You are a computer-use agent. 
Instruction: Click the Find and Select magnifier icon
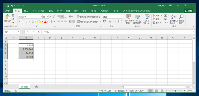point(181,17)
